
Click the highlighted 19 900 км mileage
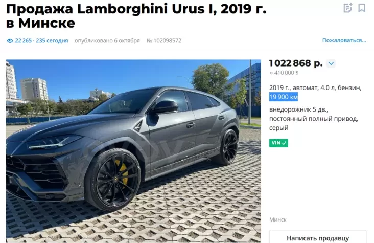[284, 97]
